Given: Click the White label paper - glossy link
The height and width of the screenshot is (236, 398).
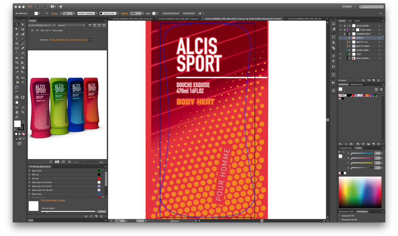Looking at the screenshot, I should [53, 200].
